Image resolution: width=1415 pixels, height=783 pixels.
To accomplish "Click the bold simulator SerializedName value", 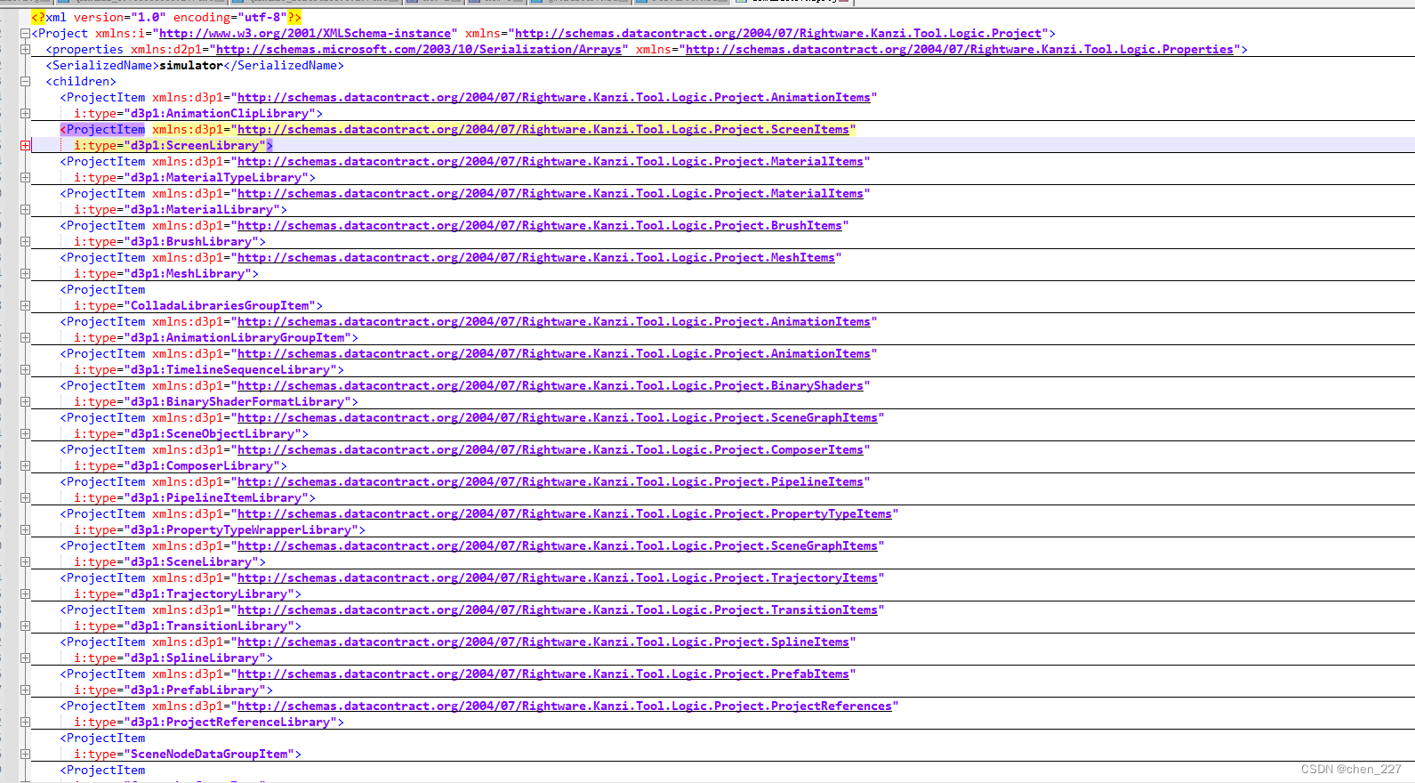I will 191,66.
